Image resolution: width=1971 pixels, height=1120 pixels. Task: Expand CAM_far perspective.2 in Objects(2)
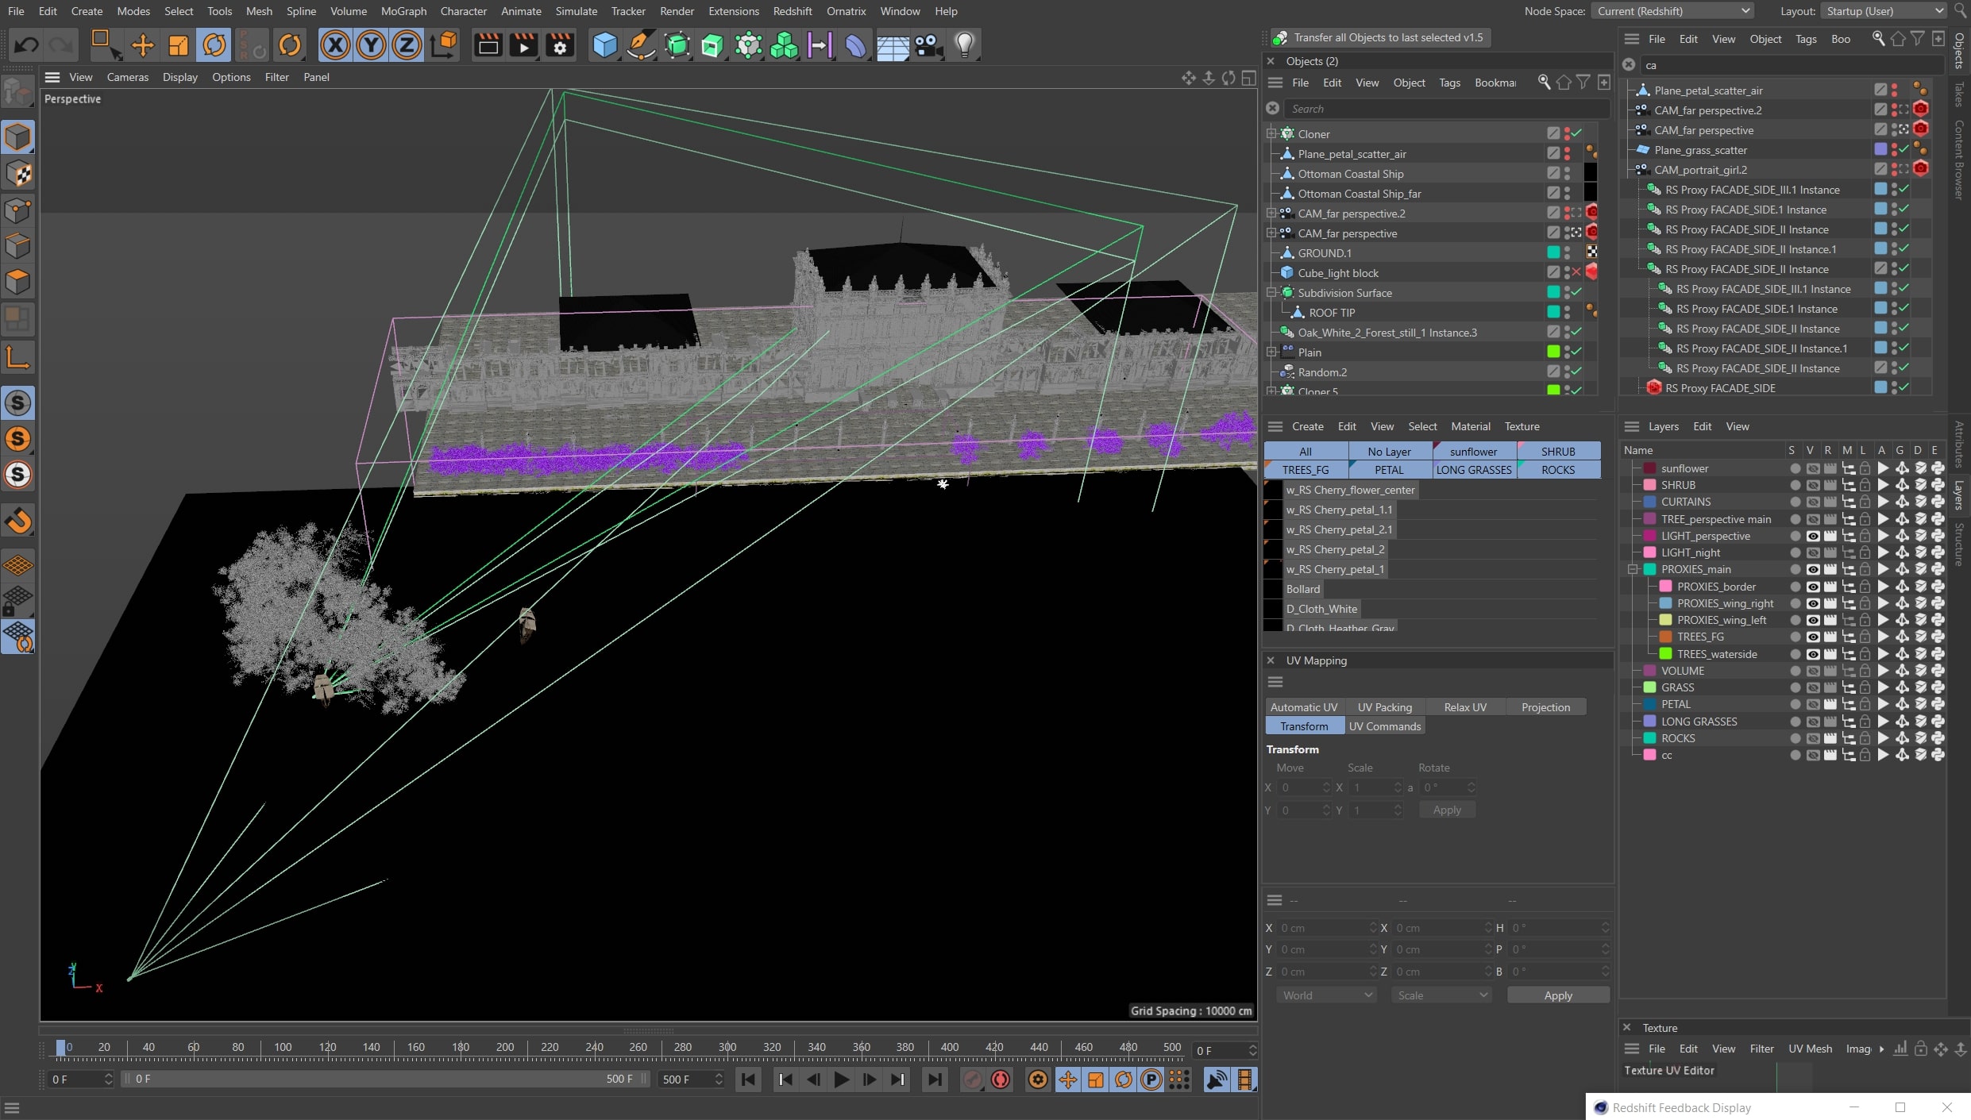pyautogui.click(x=1271, y=214)
